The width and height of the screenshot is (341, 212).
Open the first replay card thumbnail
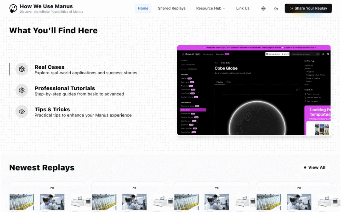[x=47, y=197]
